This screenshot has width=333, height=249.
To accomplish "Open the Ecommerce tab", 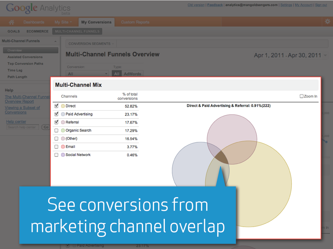I will 37,31.
